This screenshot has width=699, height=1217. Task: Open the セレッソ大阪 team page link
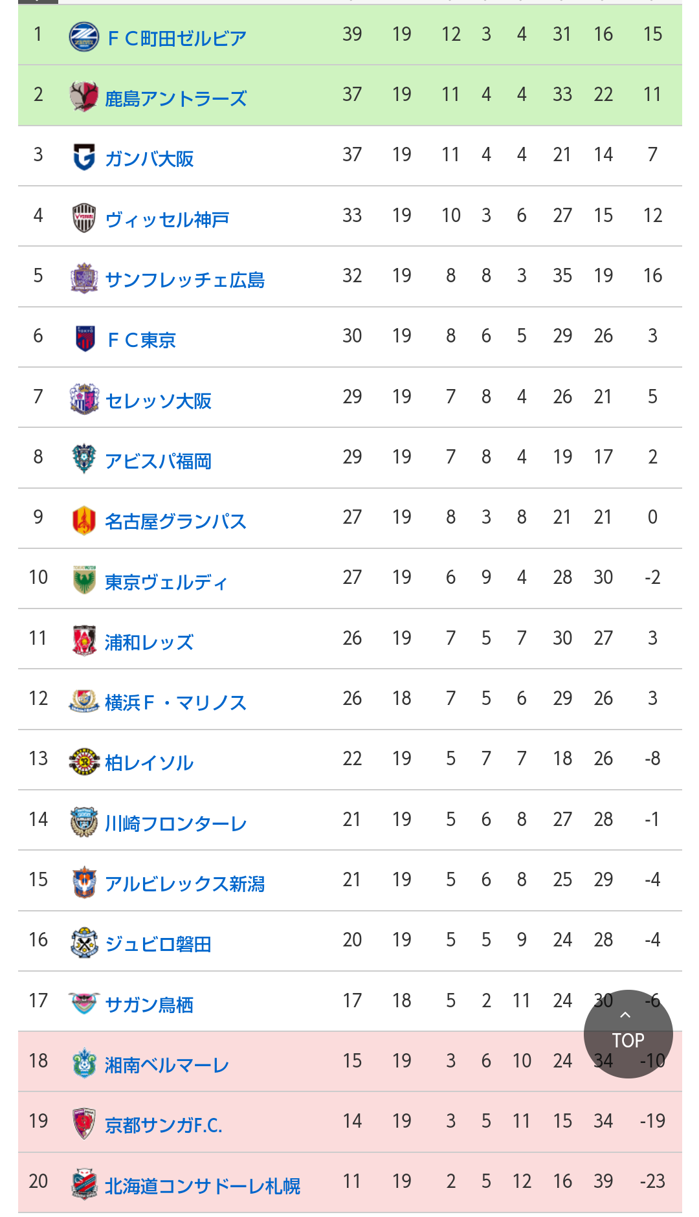(158, 401)
